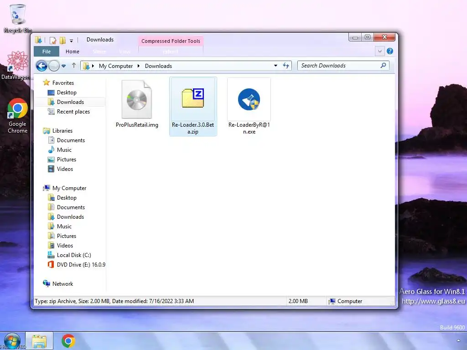
Task: Open the Compressed Folder Tools tab
Action: pyautogui.click(x=171, y=41)
